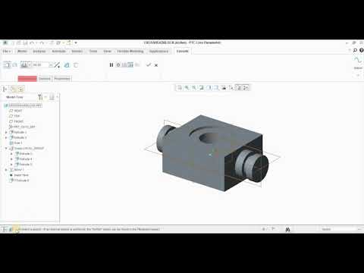
Task: Open the Datum tool in the ribbon
Action: 358,63
